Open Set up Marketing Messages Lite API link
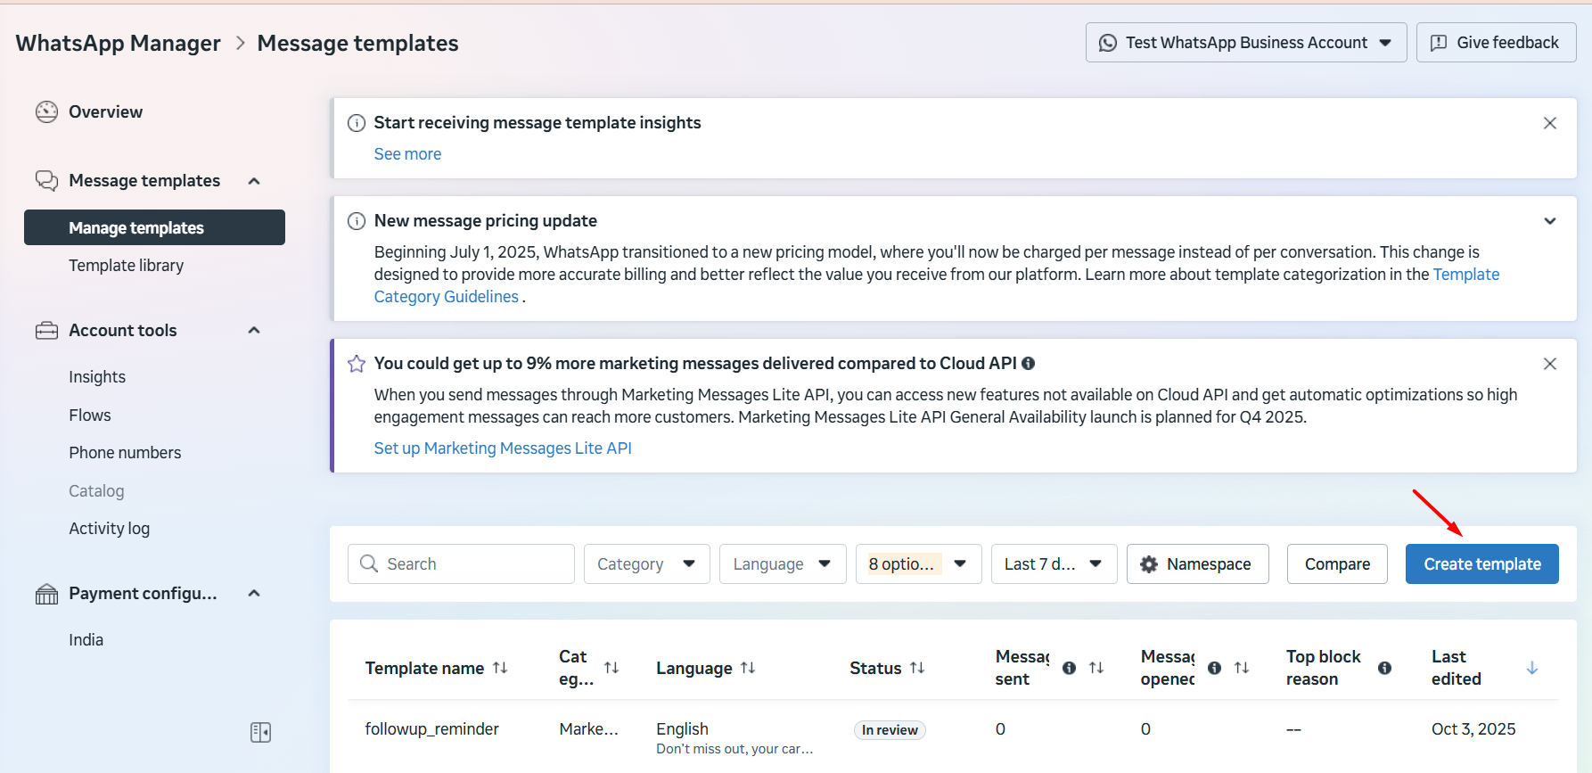Screen dimensions: 1592x773 point(503,448)
